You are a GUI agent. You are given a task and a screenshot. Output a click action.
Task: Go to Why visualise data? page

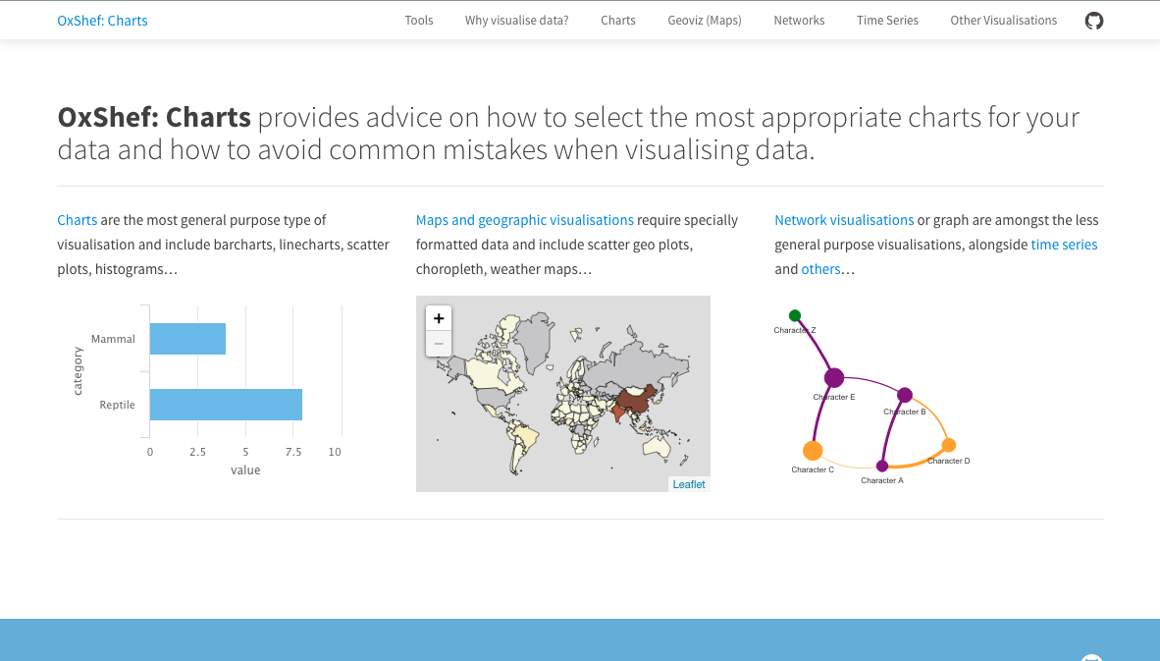pyautogui.click(x=517, y=21)
